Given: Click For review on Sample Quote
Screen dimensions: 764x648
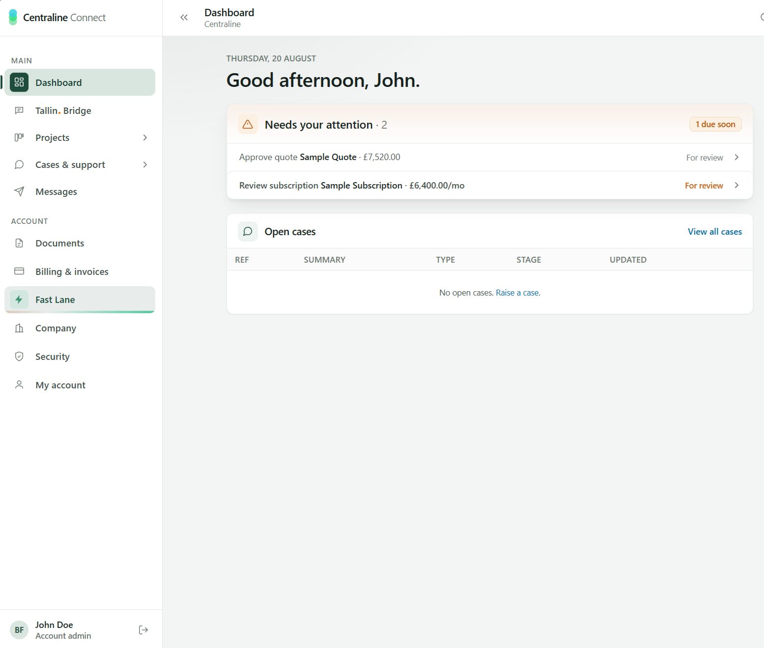Looking at the screenshot, I should click(x=705, y=158).
